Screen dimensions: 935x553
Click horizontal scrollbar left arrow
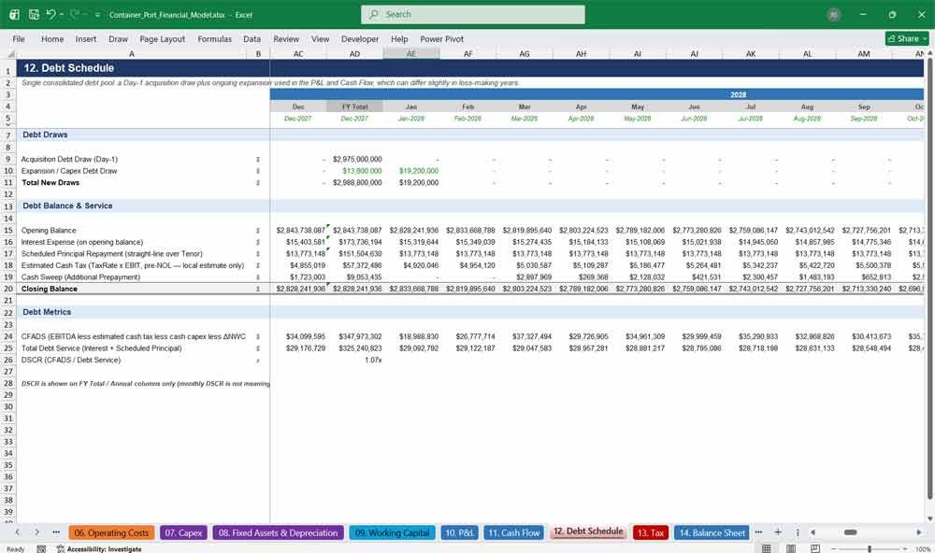tap(813, 532)
